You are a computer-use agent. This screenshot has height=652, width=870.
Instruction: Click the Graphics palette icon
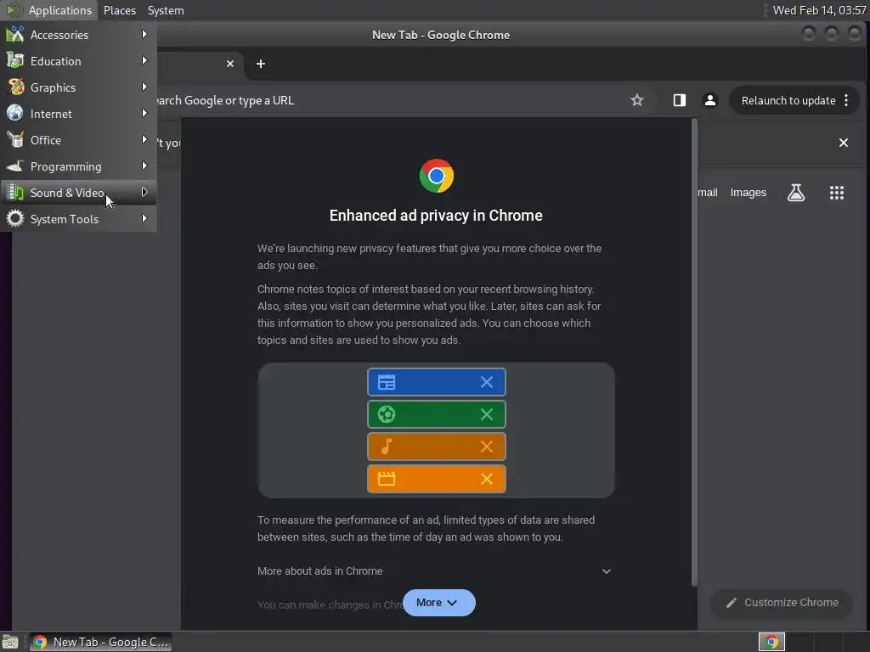tap(15, 87)
